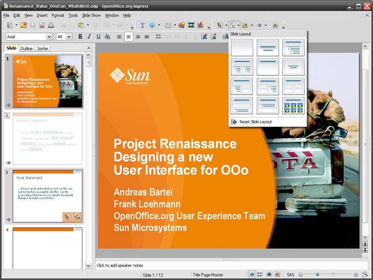Image resolution: width=373 pixels, height=280 pixels.
Task: Click the Insert movie filmstrip icon
Action: 191,25
